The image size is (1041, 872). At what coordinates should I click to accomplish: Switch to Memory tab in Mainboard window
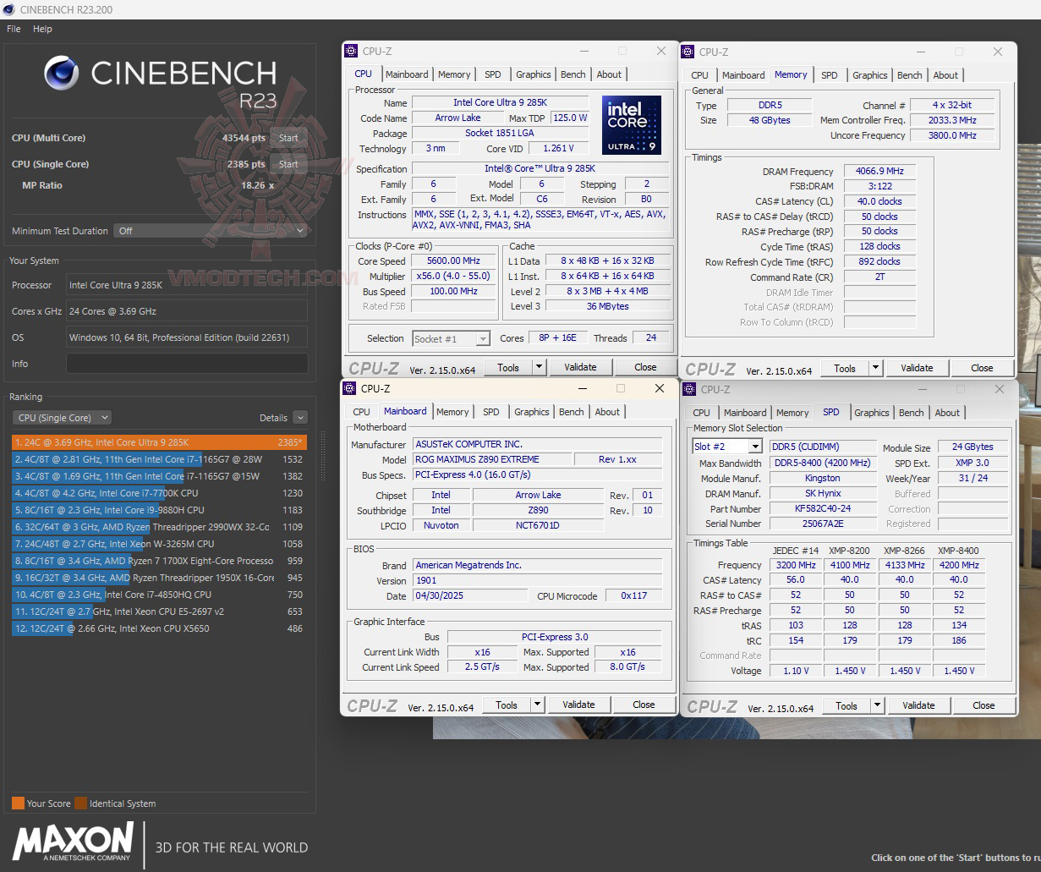(452, 412)
